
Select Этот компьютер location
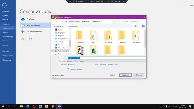point(35,25)
